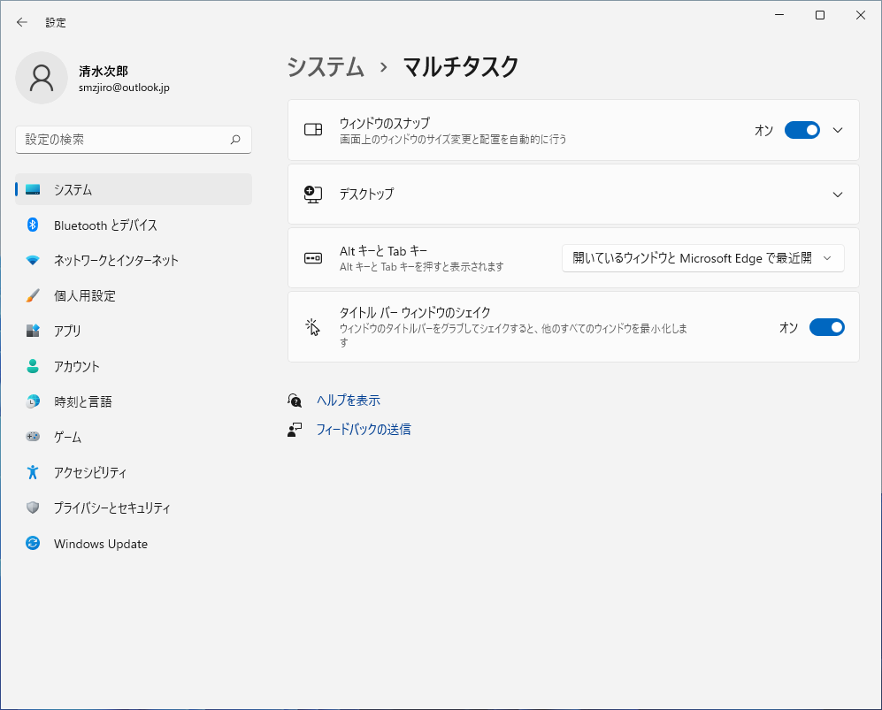This screenshot has width=882, height=710.
Task: Disable タイトル バー ウィンドウのシェイク toggle
Action: [x=826, y=326]
